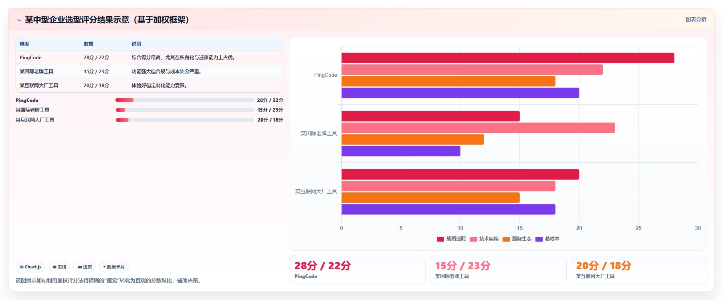Click the 战略适配 legend label text
The width and height of the screenshot is (723, 300).
tap(456, 239)
